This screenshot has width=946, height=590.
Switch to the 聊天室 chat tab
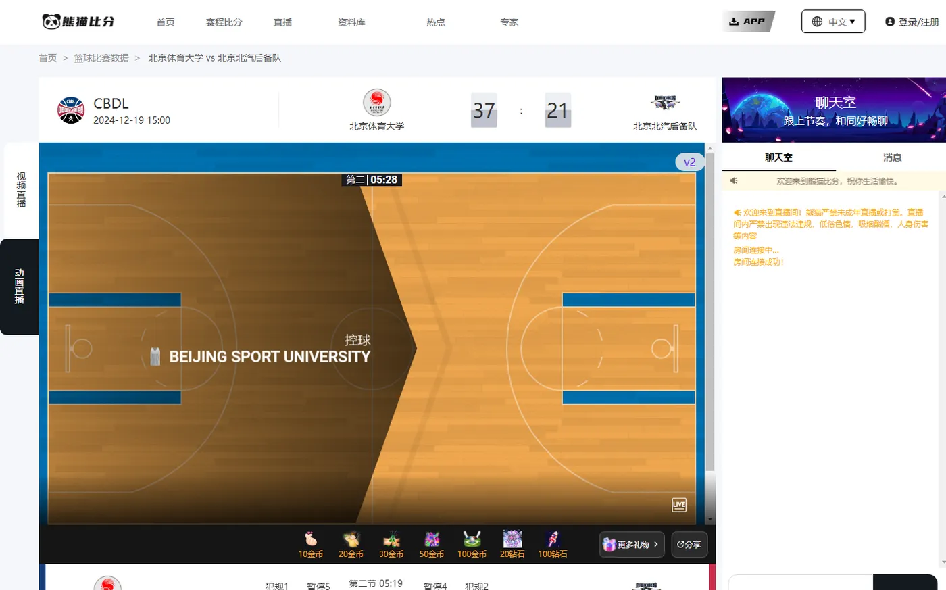click(x=778, y=157)
